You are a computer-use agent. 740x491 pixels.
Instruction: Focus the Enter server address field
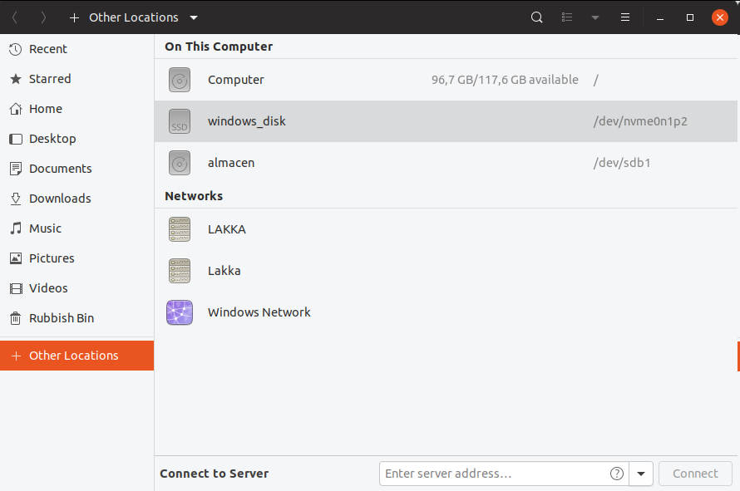coord(495,474)
